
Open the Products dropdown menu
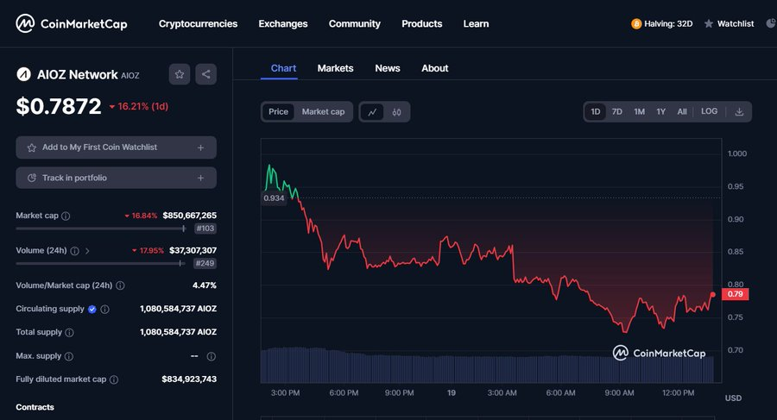pos(421,23)
